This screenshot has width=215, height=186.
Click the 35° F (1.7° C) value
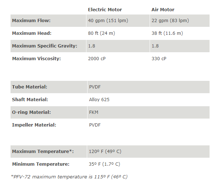tap(104, 164)
